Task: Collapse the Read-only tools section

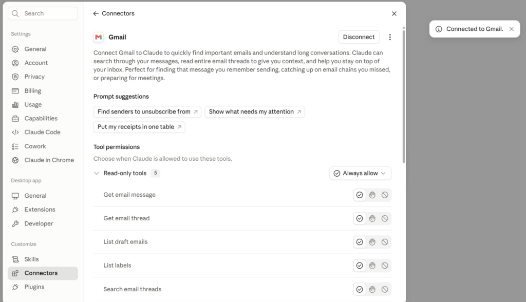Action: click(96, 173)
